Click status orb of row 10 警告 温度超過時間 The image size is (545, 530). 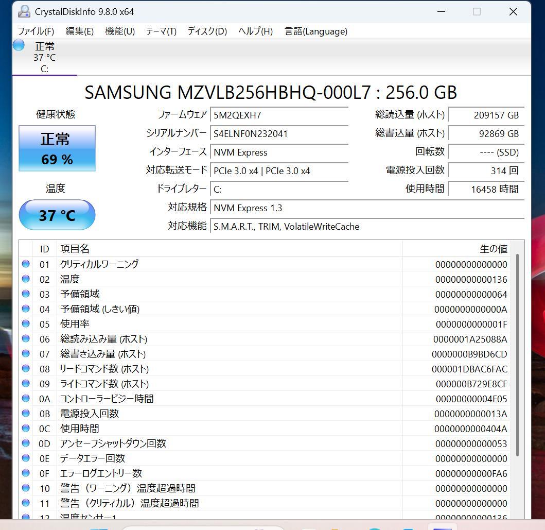click(x=26, y=488)
